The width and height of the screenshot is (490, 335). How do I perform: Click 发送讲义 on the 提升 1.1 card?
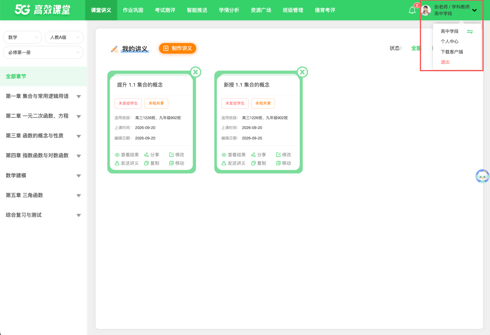tap(127, 163)
